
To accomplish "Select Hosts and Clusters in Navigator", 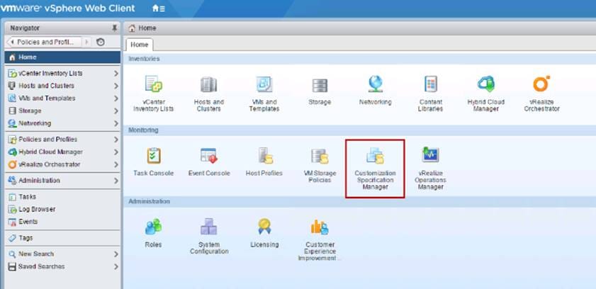I will [x=62, y=86].
